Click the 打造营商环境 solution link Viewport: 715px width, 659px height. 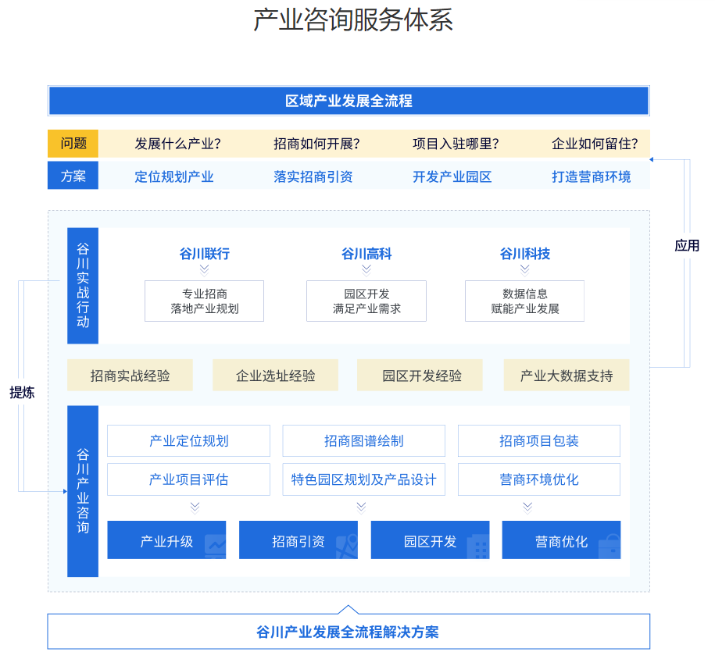[591, 176]
